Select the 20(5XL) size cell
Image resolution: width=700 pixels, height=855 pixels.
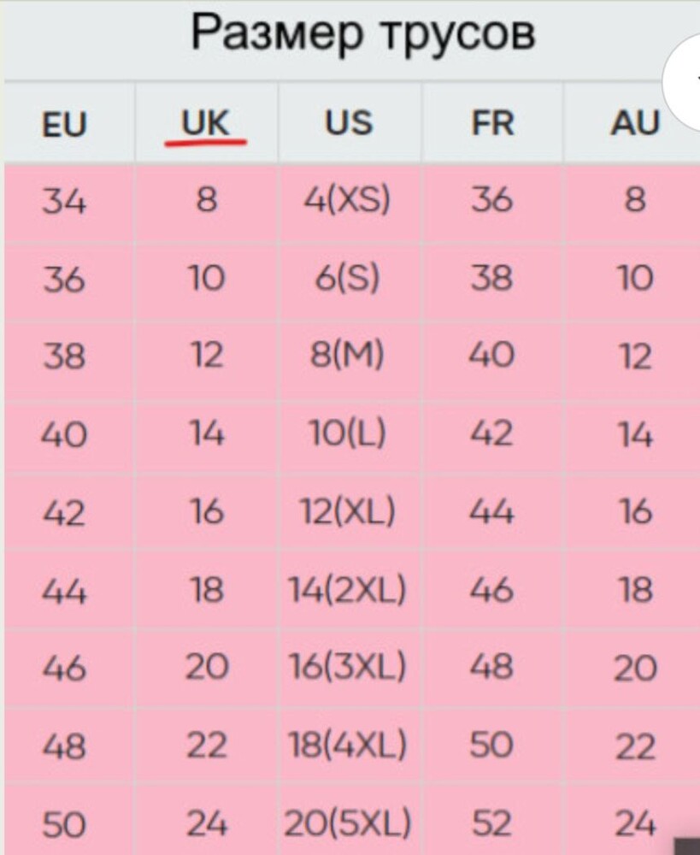click(x=349, y=824)
